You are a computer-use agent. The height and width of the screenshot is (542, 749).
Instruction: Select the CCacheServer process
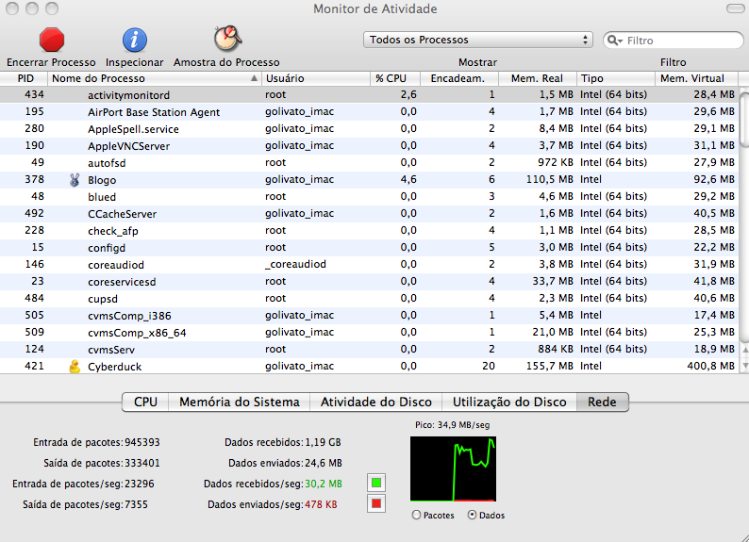tap(122, 214)
